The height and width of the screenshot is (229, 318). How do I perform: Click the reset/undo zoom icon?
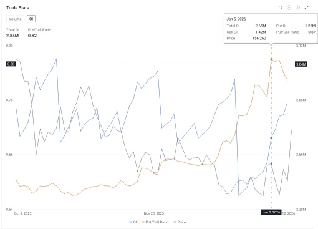[280, 7]
